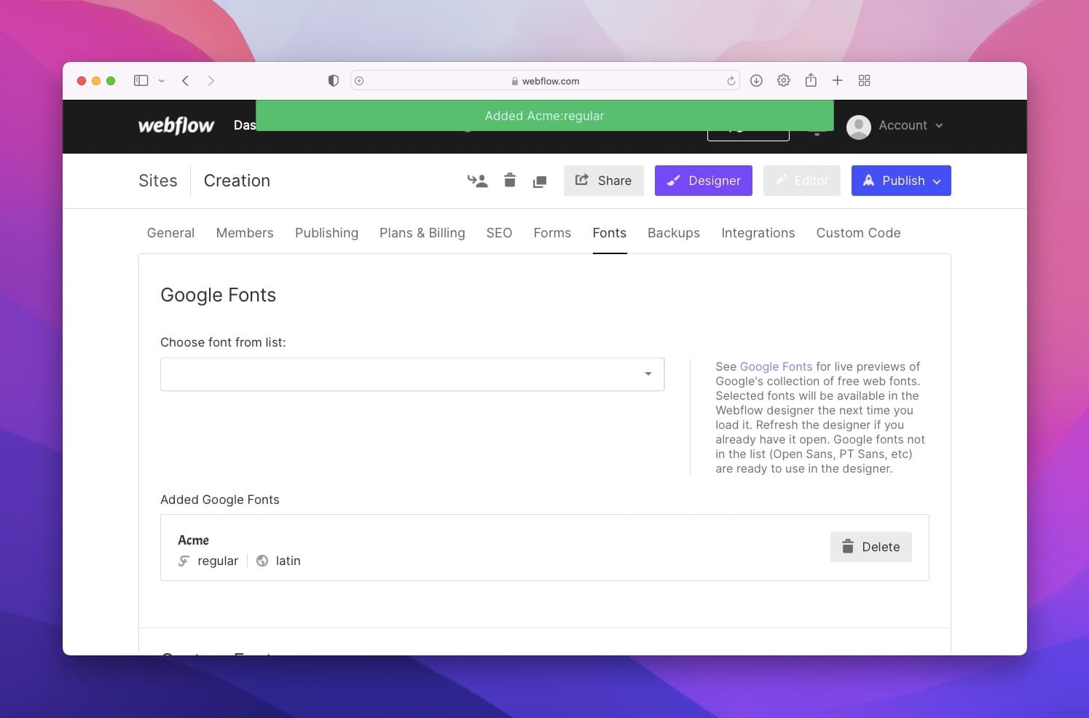Open the Plans & Billing tab
The width and height of the screenshot is (1089, 718).
[422, 233]
